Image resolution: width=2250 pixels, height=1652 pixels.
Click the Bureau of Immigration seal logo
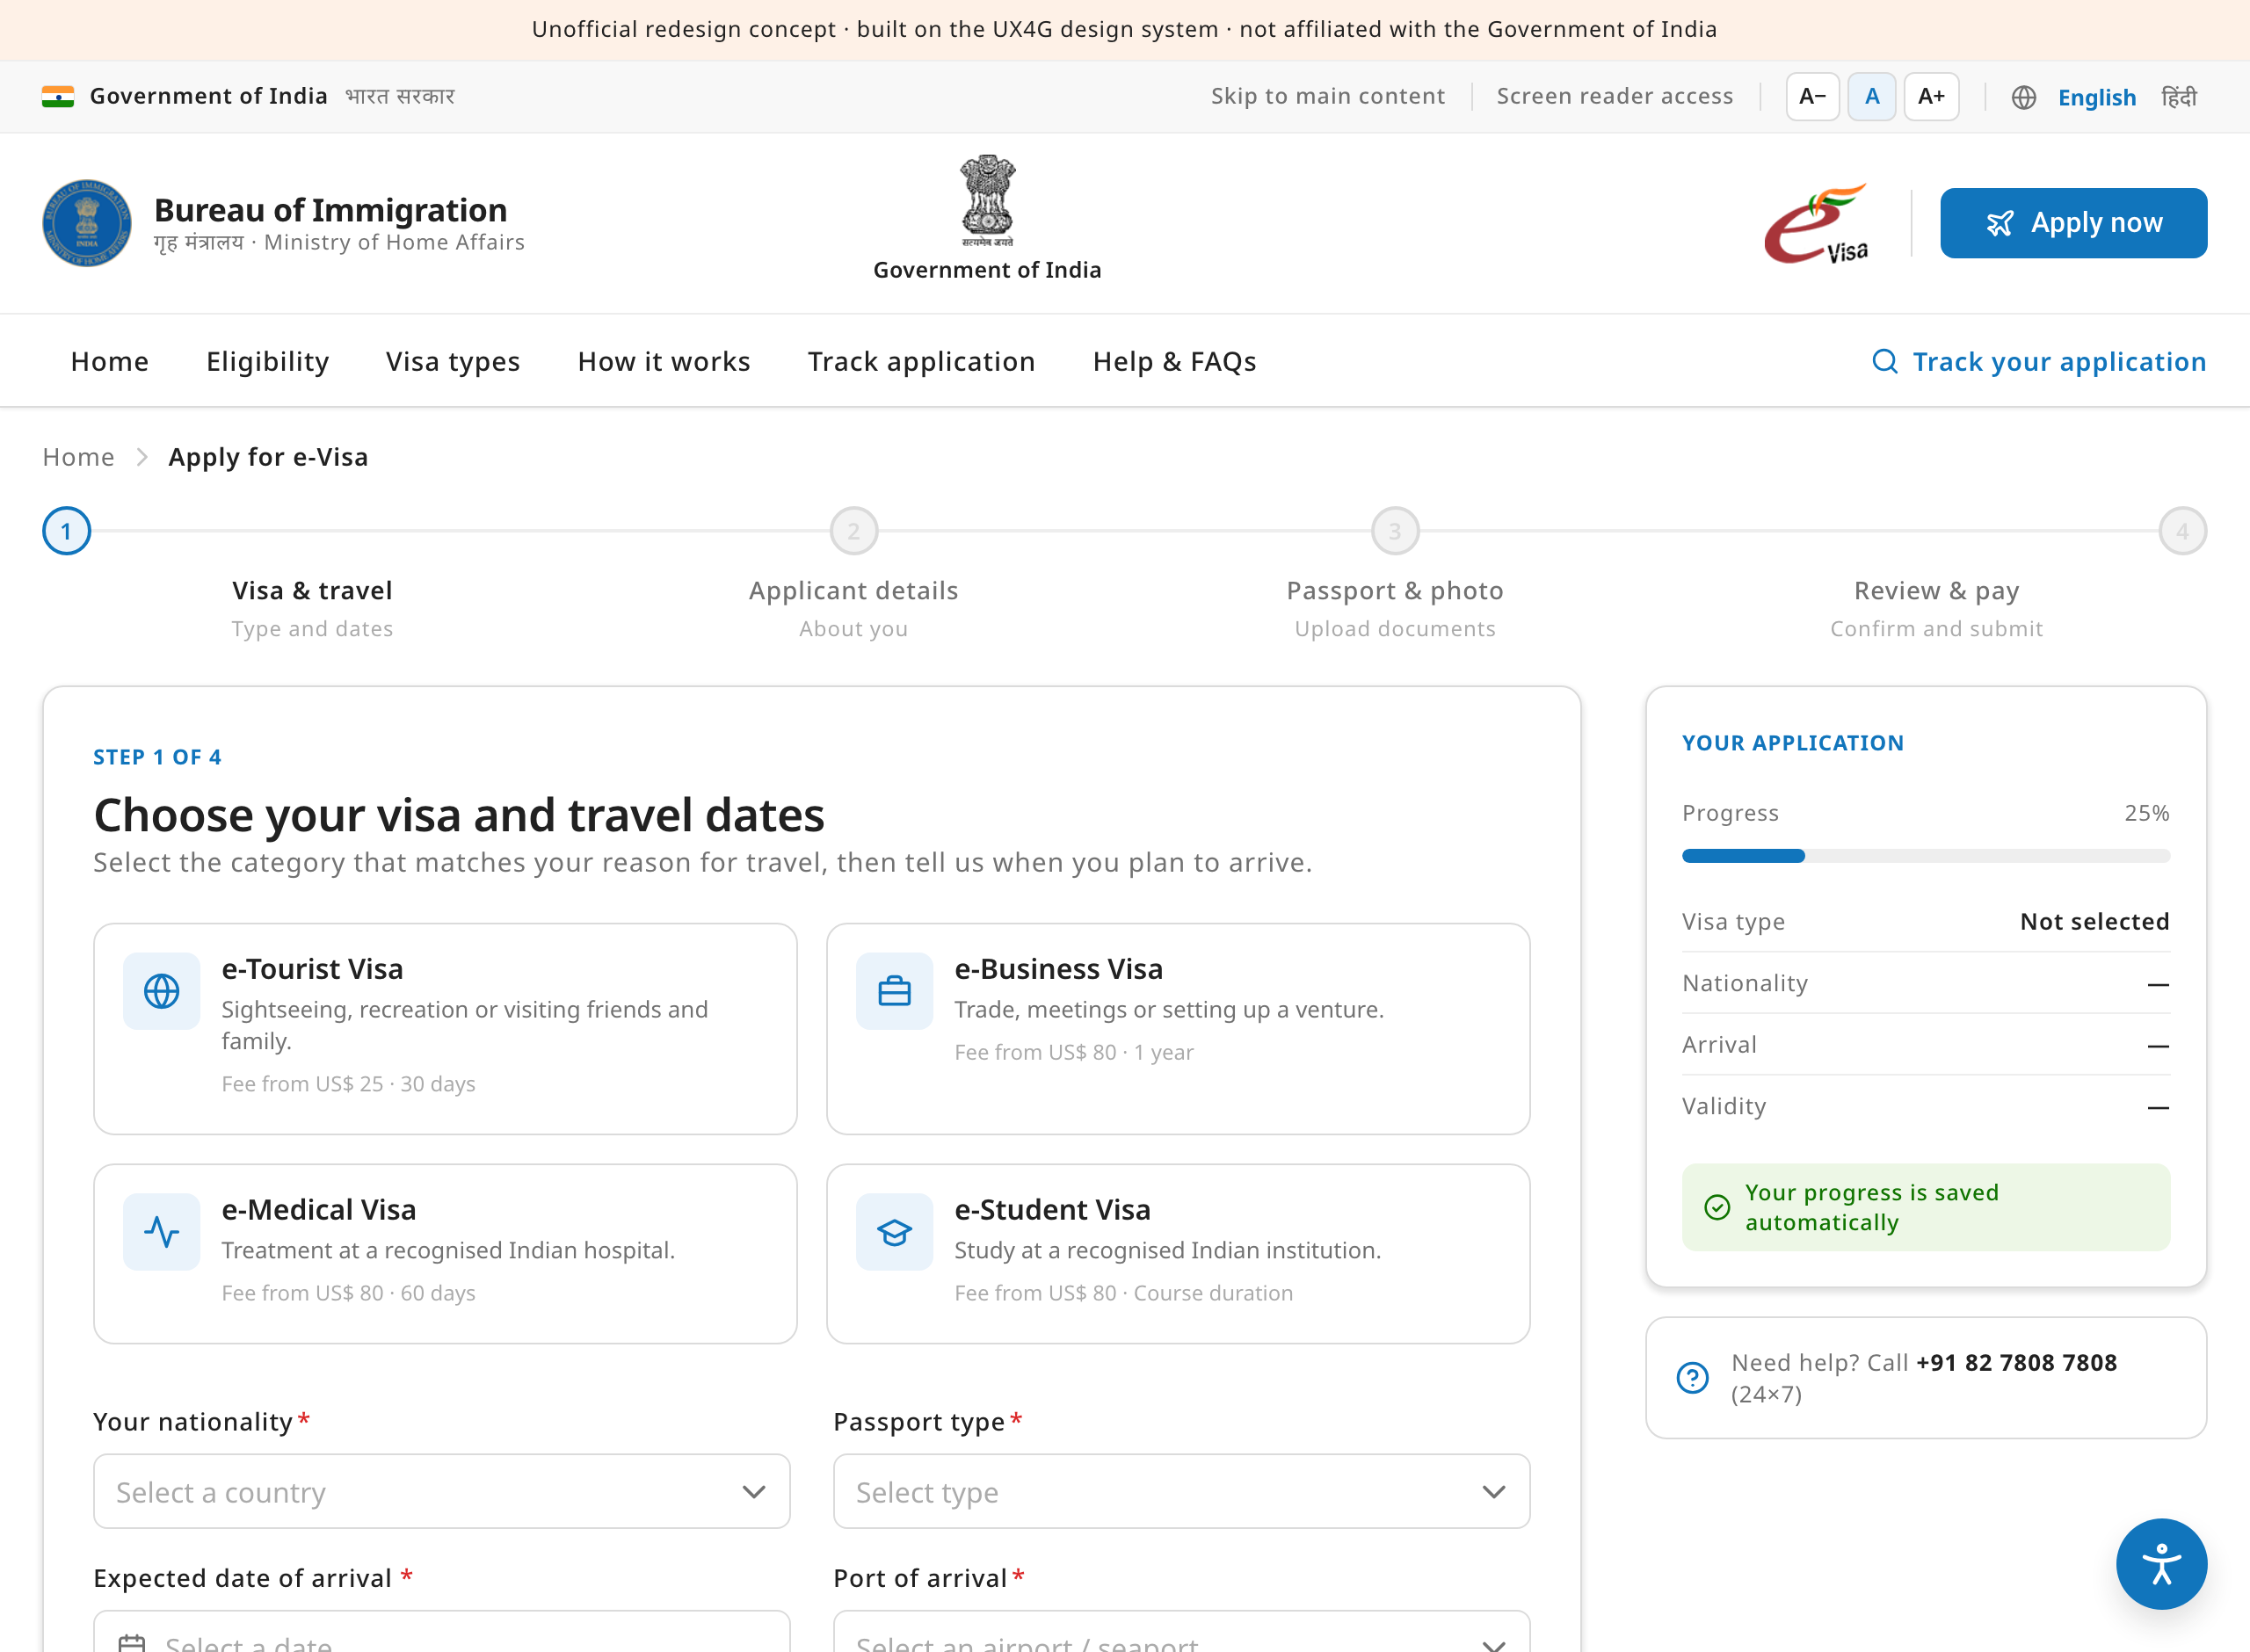[x=87, y=223]
